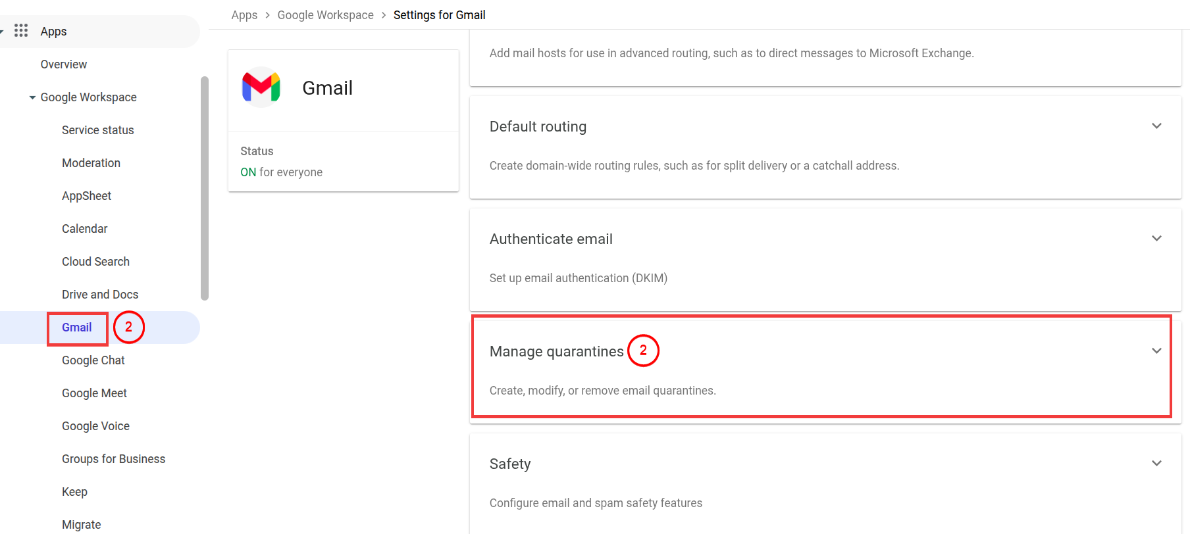Select Calendar in the sidebar
Image resolution: width=1190 pixels, height=534 pixels.
point(84,229)
